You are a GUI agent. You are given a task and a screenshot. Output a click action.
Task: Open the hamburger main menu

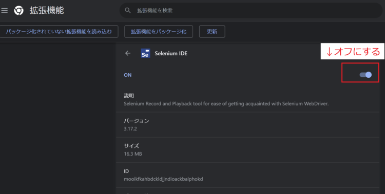(x=5, y=10)
